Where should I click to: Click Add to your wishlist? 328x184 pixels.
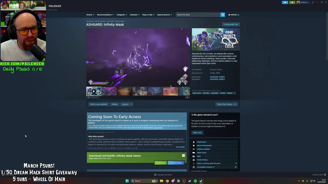[x=98, y=104]
